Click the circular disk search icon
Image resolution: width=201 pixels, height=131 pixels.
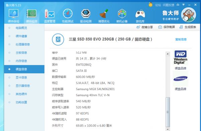pyautogui.click(x=58, y=40)
